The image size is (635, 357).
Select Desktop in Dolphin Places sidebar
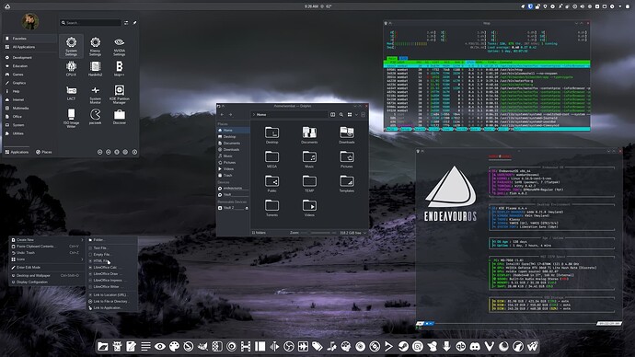click(233, 137)
